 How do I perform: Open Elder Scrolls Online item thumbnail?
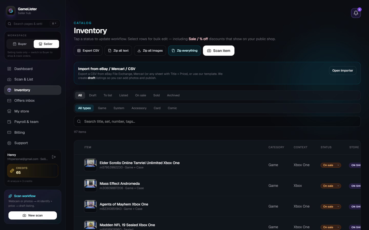point(90,165)
